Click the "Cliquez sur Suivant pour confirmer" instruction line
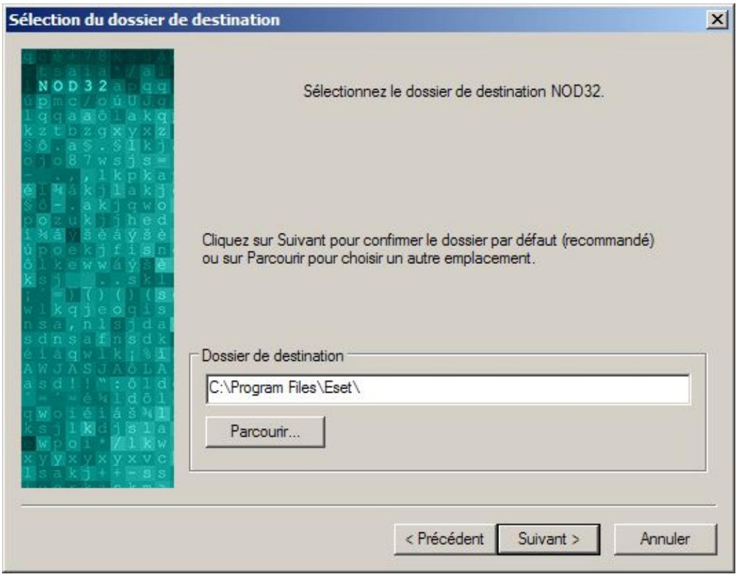This screenshot has width=736, height=574. point(428,240)
